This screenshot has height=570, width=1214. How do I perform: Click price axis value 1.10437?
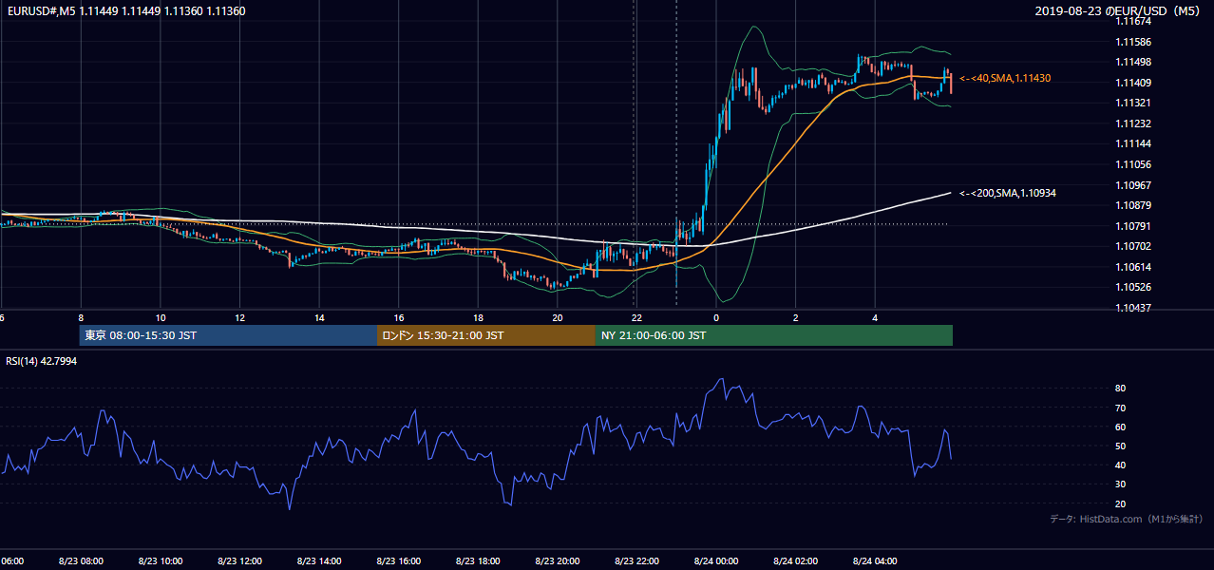point(1133,308)
